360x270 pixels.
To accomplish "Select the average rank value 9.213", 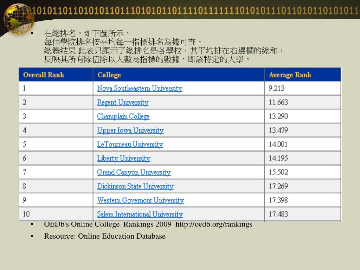I will [276, 88].
